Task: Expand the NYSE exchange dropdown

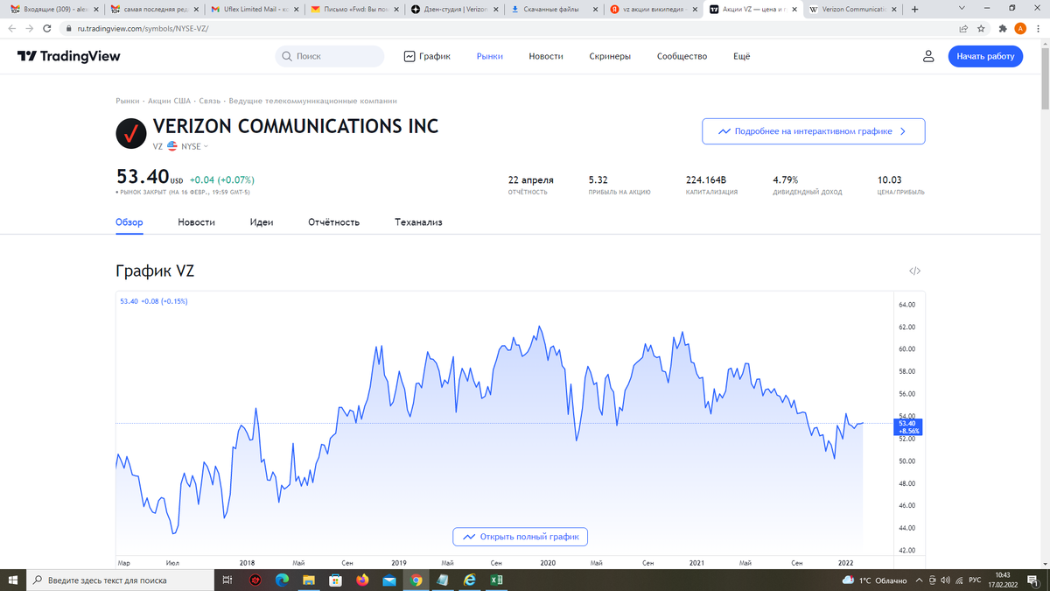Action: coord(195,146)
